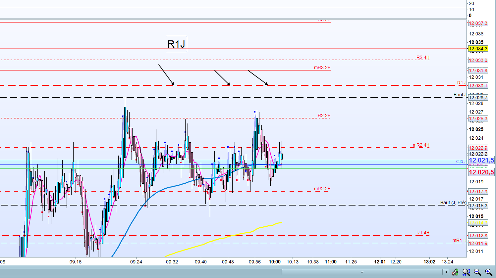Click the 09:56 time axis label
Screen dimensions: 496x278
pyautogui.click(x=255, y=262)
